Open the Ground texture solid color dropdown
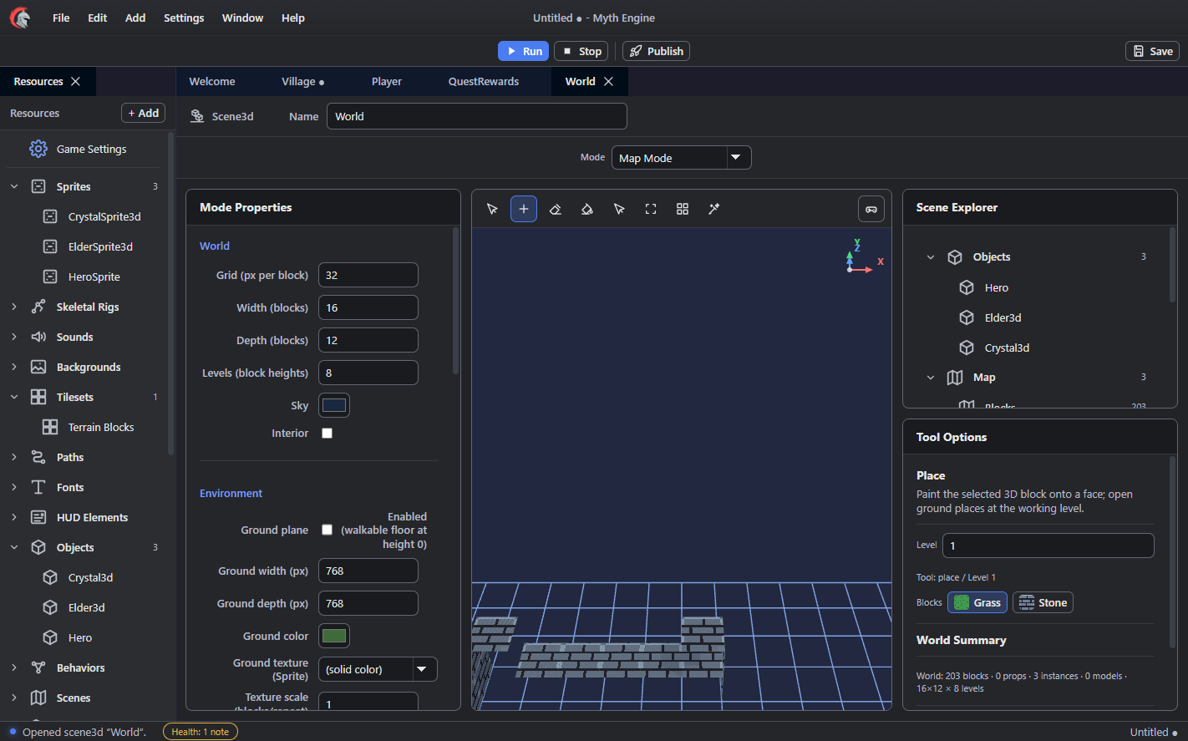Image resolution: width=1188 pixels, height=741 pixels. [x=378, y=669]
